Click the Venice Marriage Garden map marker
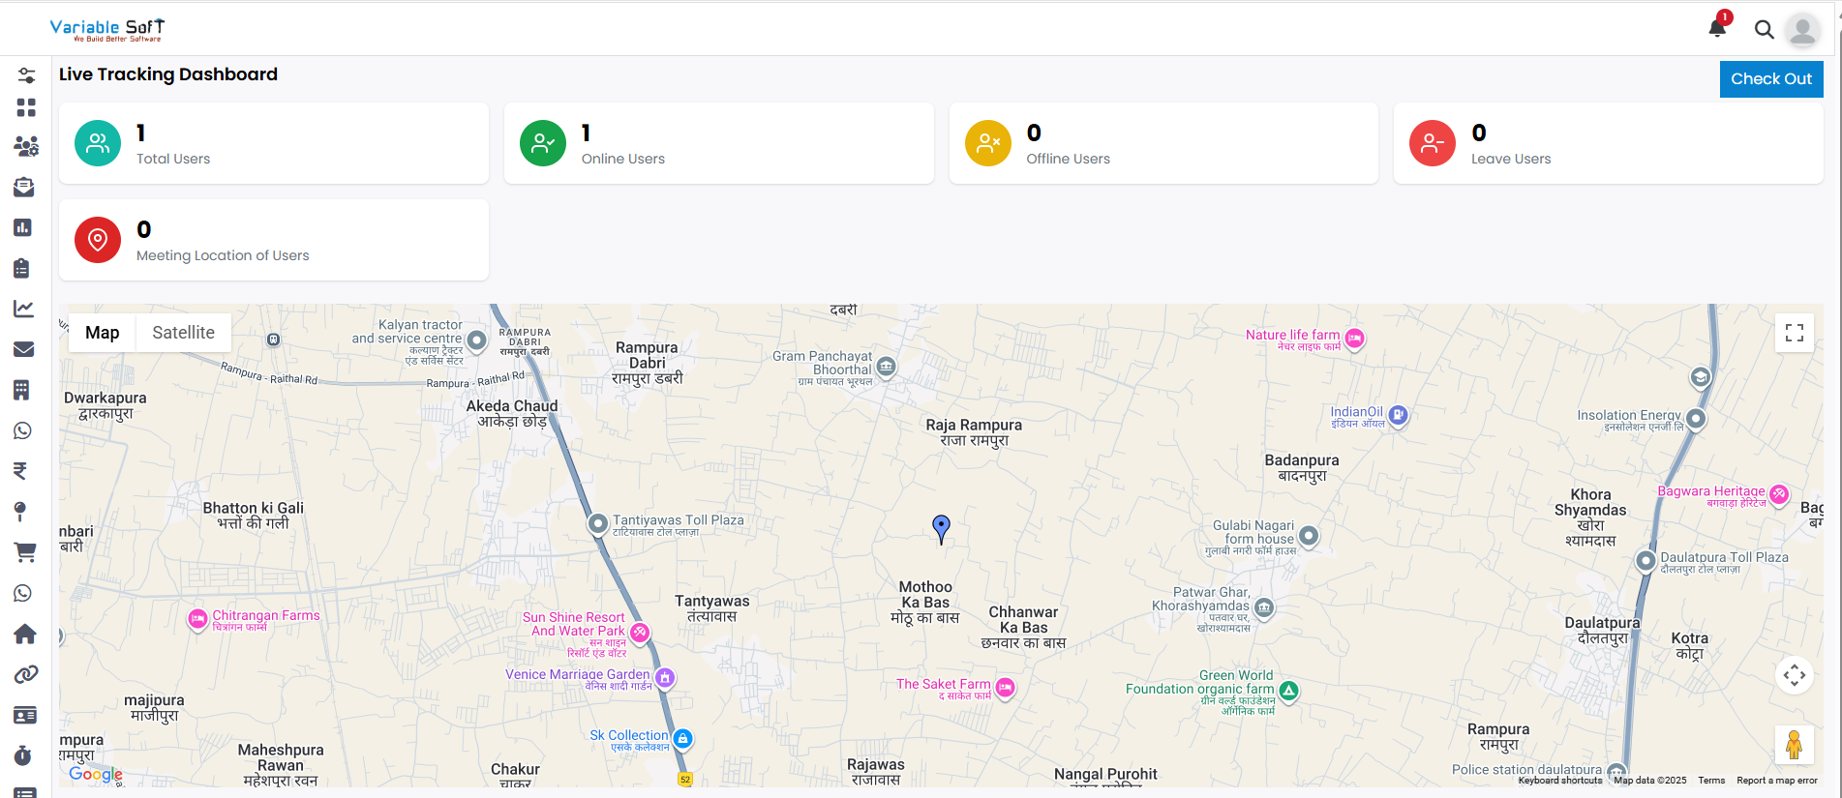This screenshot has width=1842, height=798. 665,679
